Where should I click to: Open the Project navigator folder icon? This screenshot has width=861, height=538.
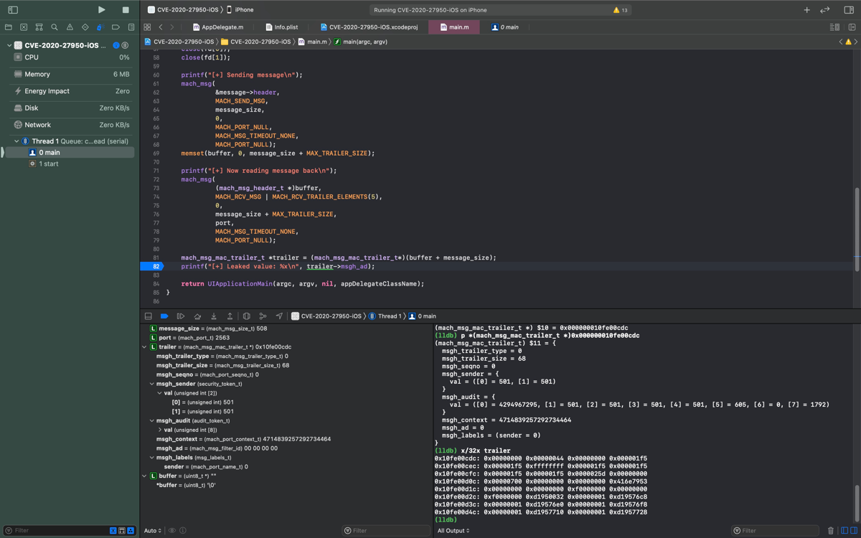[9, 27]
